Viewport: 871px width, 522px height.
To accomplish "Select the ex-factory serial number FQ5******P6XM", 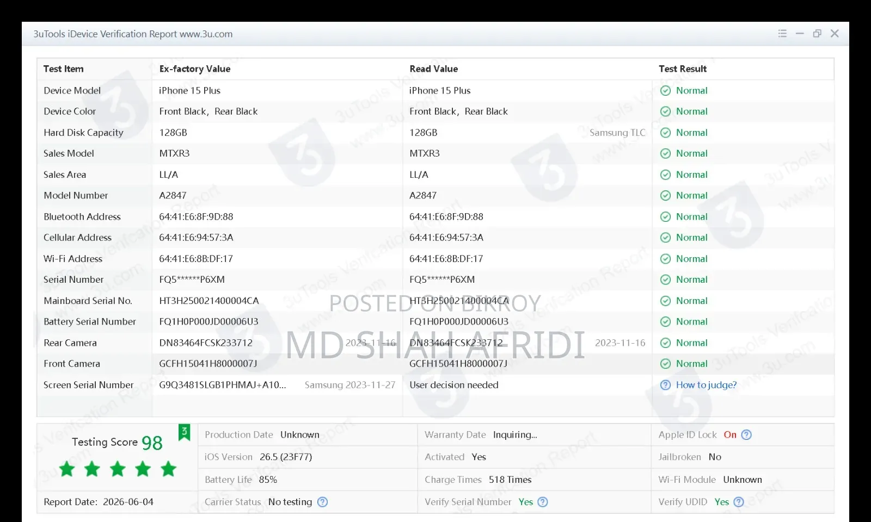I will click(x=192, y=279).
